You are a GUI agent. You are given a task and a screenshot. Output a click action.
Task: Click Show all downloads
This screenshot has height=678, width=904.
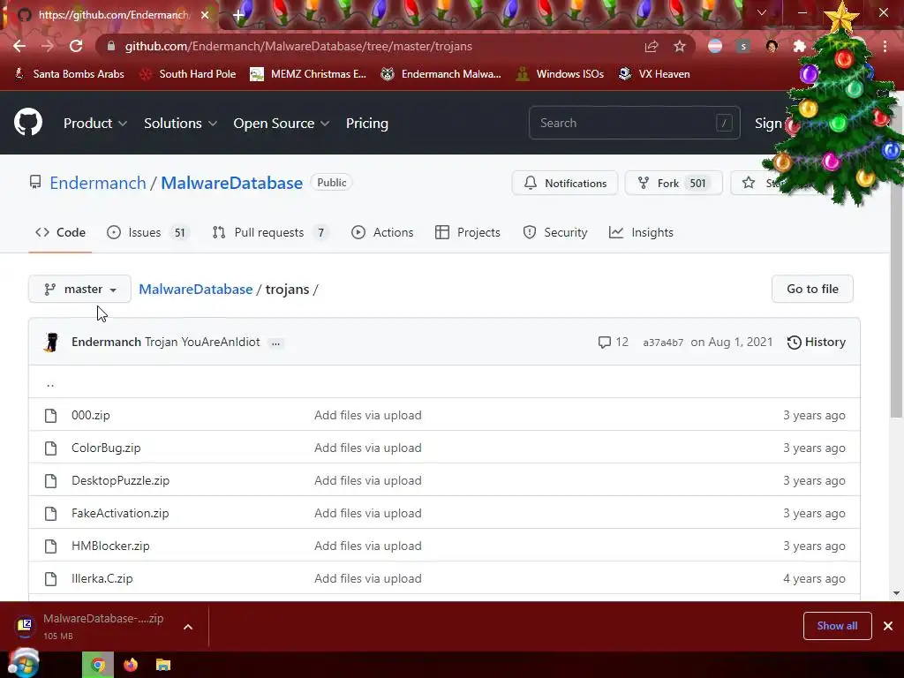[837, 626]
